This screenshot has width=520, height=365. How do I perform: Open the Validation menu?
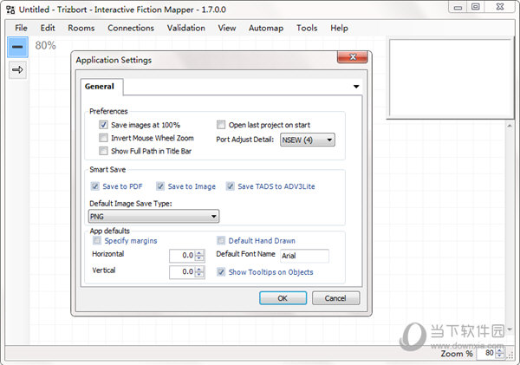(185, 28)
